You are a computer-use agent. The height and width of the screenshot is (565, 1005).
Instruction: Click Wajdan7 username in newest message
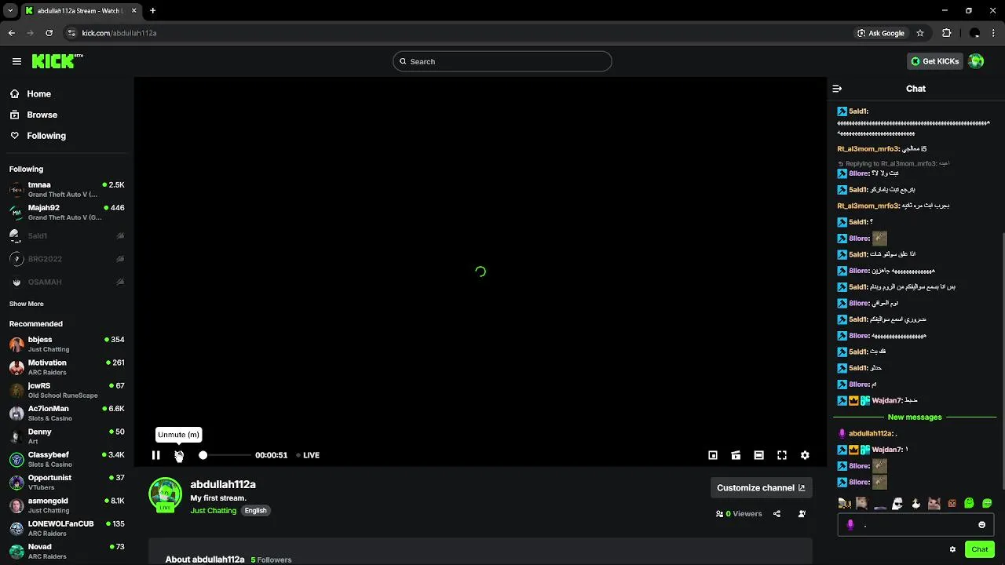coord(887,450)
